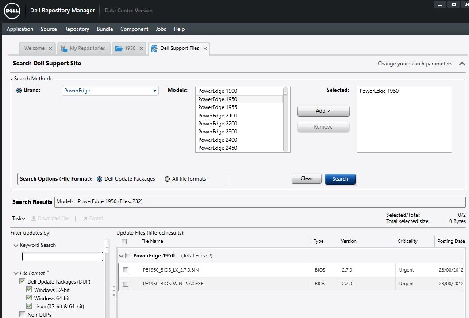The image size is (469, 318).
Task: Select PowerEdge 2200 in Models list
Action: (x=239, y=124)
